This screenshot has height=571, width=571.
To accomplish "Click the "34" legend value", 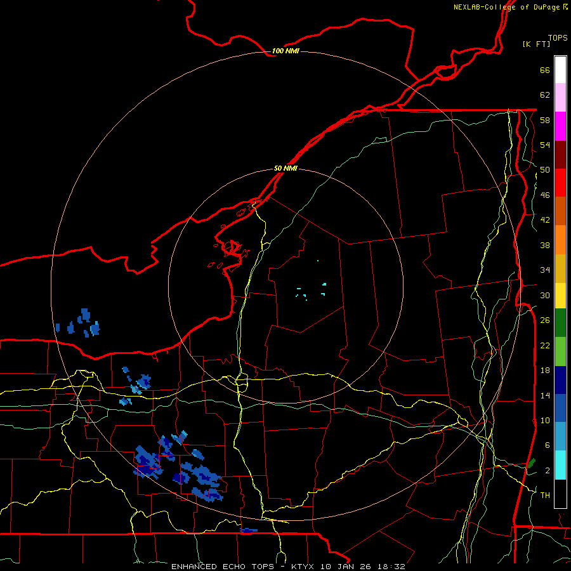I will click(545, 270).
